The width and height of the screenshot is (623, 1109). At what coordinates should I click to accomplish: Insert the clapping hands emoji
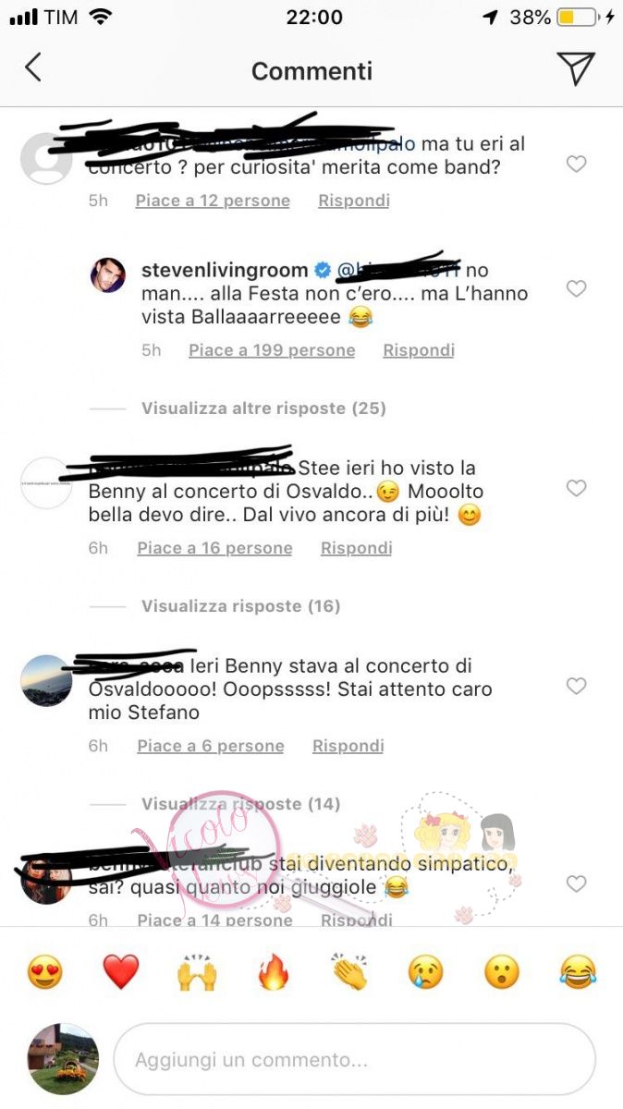349,972
